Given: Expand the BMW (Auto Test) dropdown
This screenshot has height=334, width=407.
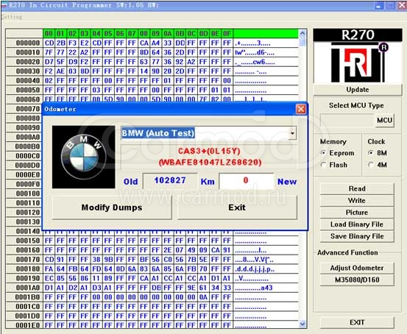Looking at the screenshot, I should 292,133.
